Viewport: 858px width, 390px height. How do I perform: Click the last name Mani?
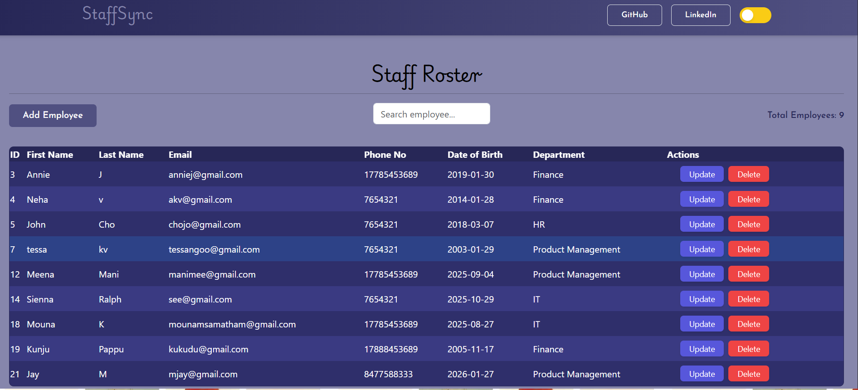pyautogui.click(x=109, y=274)
